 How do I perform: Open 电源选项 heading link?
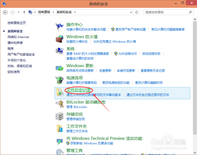click(x=74, y=78)
